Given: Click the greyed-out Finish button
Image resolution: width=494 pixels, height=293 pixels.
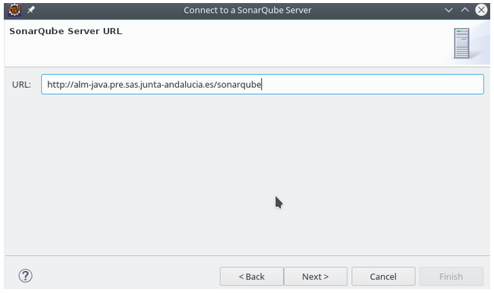Looking at the screenshot, I should click(452, 276).
